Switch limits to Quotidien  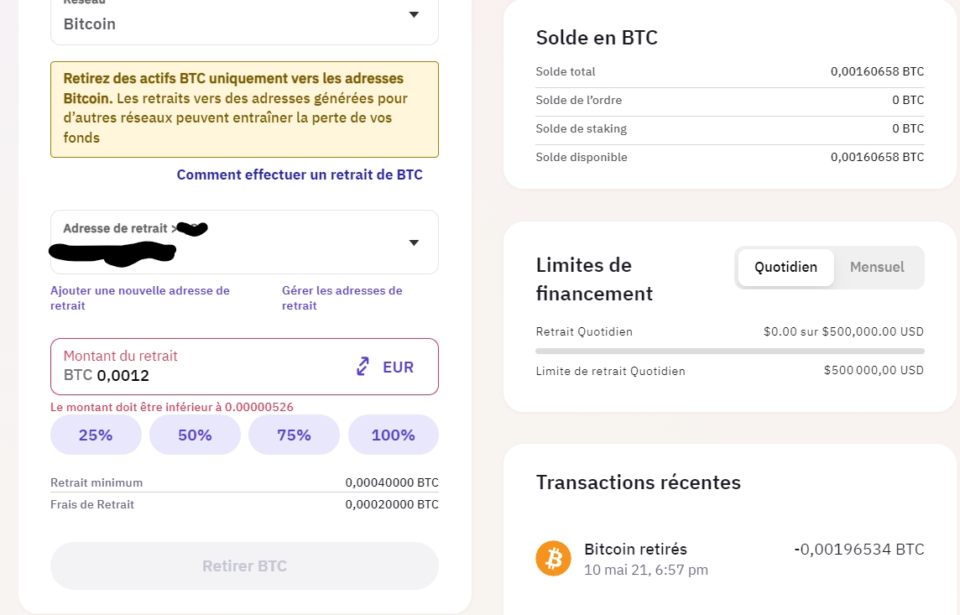pos(785,268)
